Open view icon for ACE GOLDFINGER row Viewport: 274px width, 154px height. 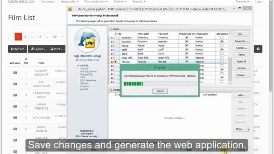(15, 84)
